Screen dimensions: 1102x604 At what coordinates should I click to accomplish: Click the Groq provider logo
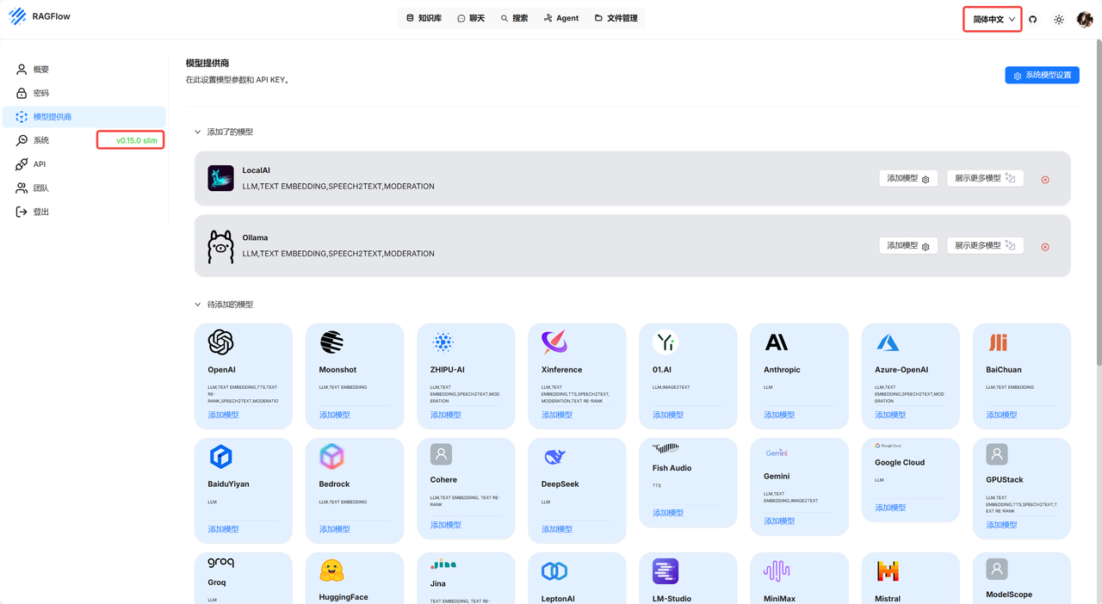point(220,563)
